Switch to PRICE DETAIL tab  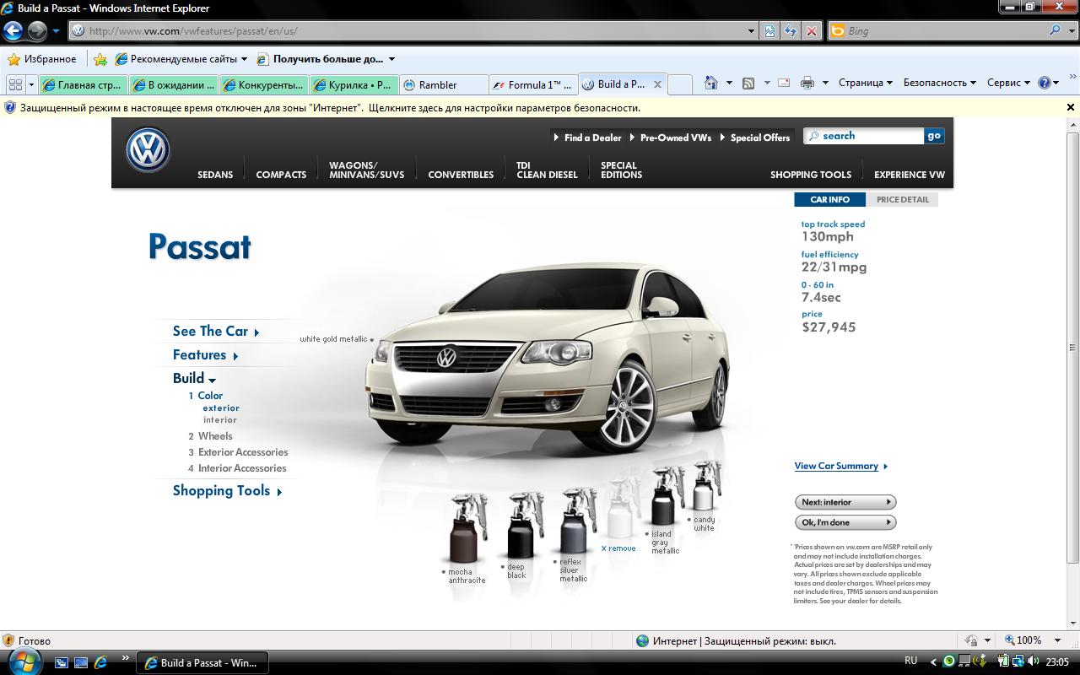[x=902, y=200]
